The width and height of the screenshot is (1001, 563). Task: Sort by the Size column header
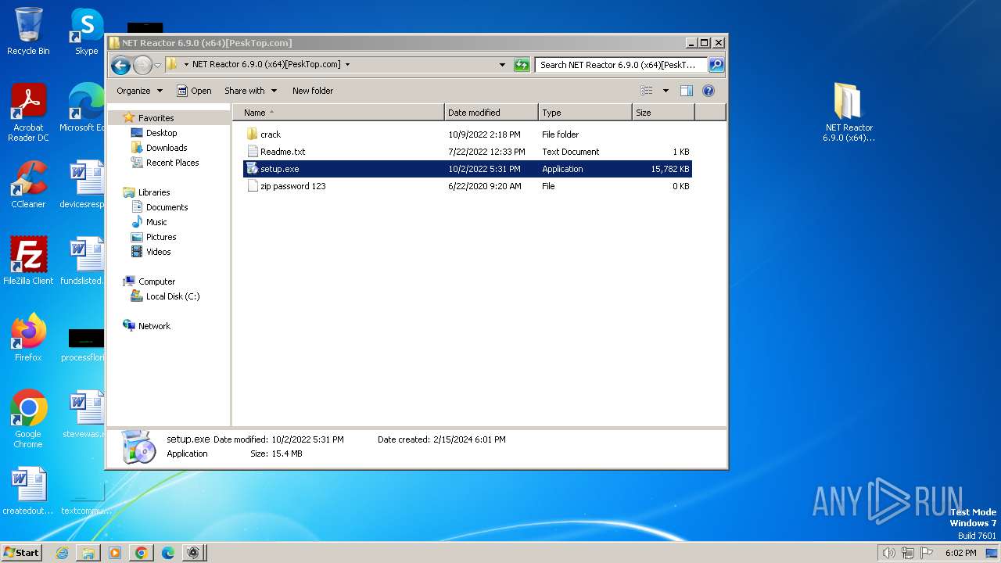click(663, 113)
